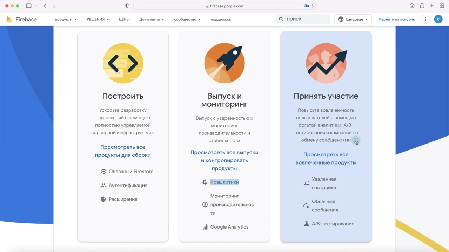Click the firebase.google.com address bar
This screenshot has height=252, width=449.
pyautogui.click(x=224, y=6)
